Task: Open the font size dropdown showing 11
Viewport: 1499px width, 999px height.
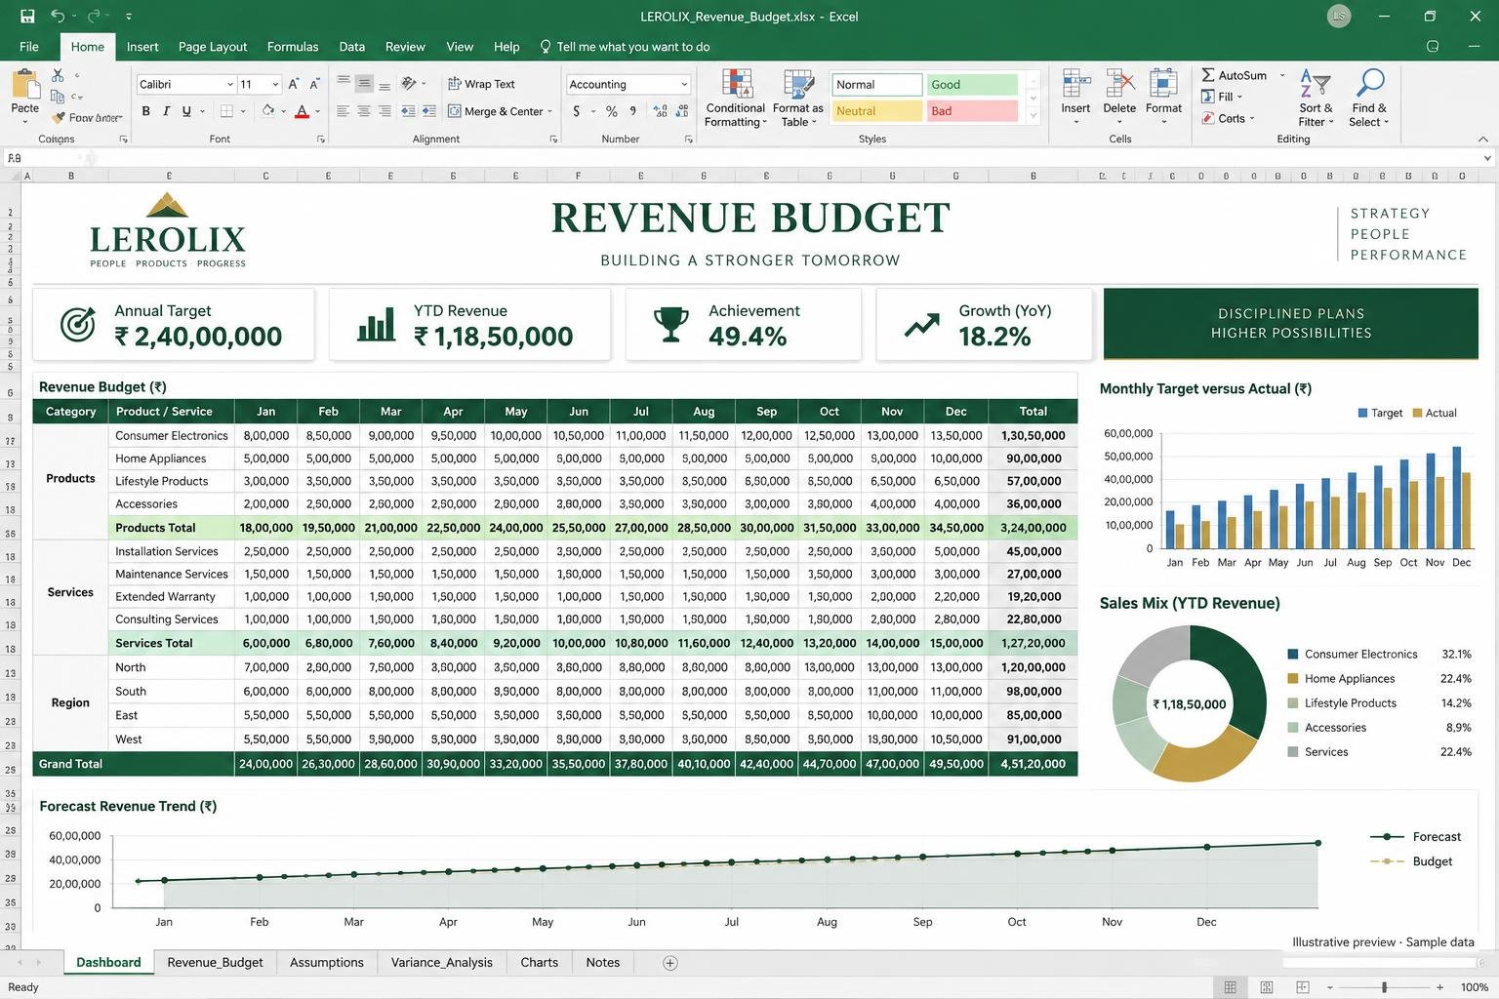Action: click(x=275, y=85)
